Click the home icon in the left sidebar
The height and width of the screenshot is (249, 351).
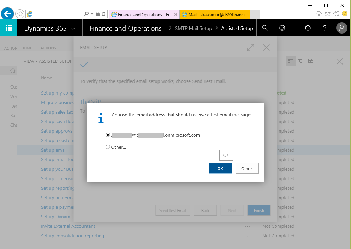click(x=13, y=71)
